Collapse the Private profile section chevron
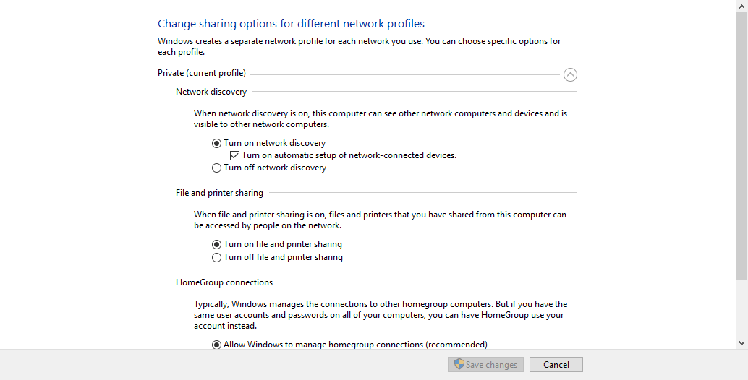Image resolution: width=748 pixels, height=380 pixels. pos(570,74)
